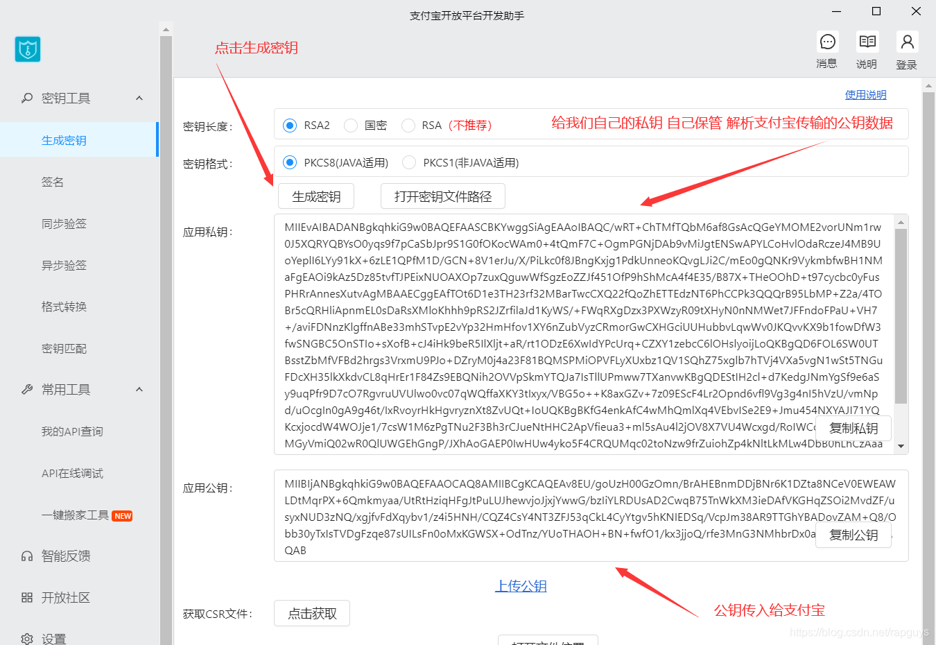Click the headset icon beside 智能反馈
The image size is (936, 645).
tap(27, 556)
